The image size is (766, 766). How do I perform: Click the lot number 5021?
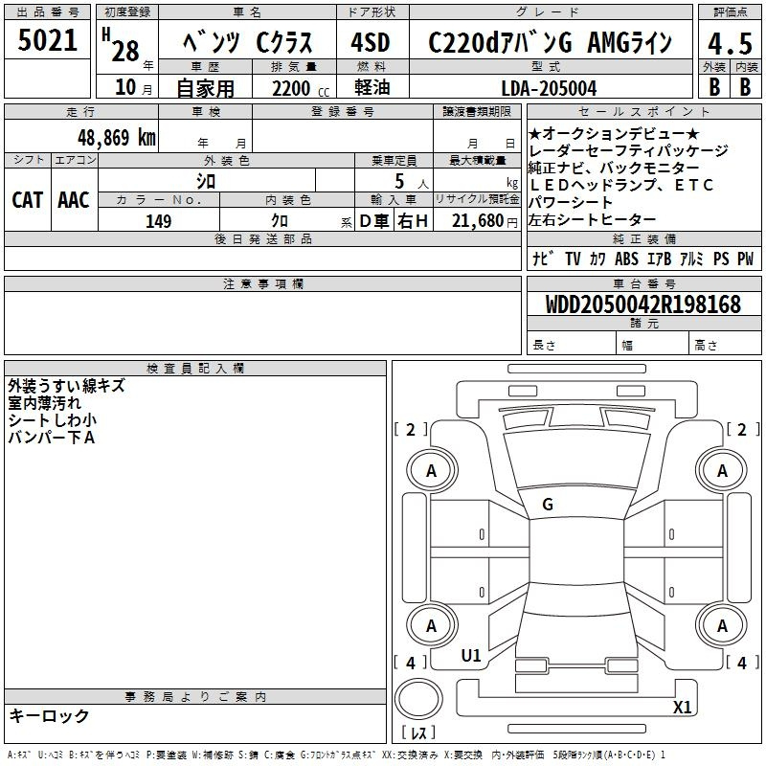47,42
